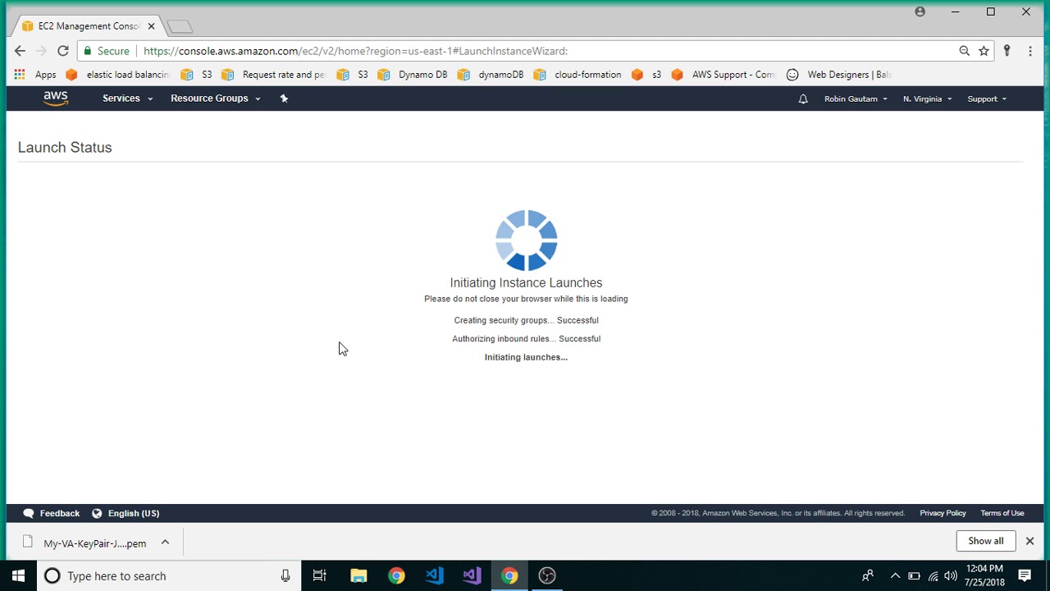This screenshot has height=591, width=1050.
Task: Open the Chrome three-dot menu
Action: pyautogui.click(x=1030, y=51)
